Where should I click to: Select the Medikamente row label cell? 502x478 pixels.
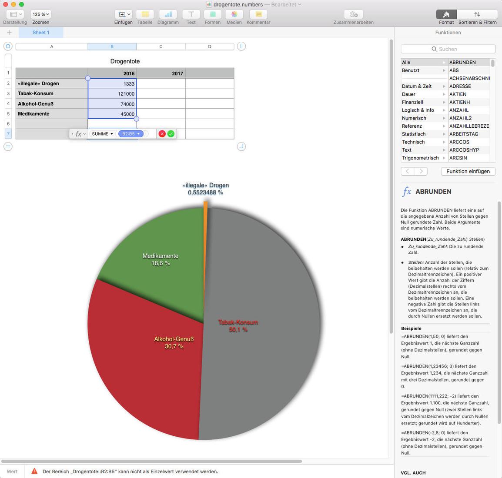coord(51,114)
